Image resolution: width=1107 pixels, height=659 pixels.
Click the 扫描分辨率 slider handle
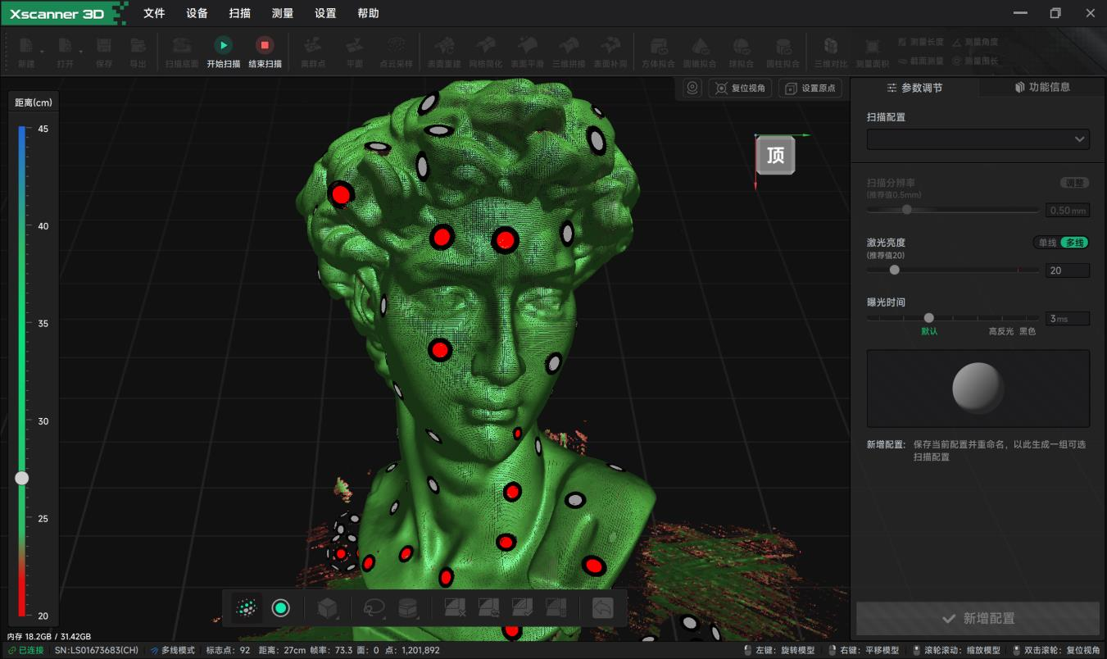pyautogui.click(x=906, y=210)
